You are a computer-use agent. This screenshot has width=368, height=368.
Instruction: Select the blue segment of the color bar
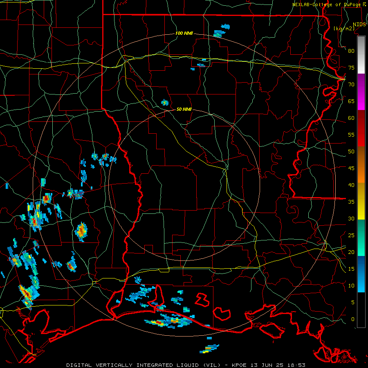[361, 274]
